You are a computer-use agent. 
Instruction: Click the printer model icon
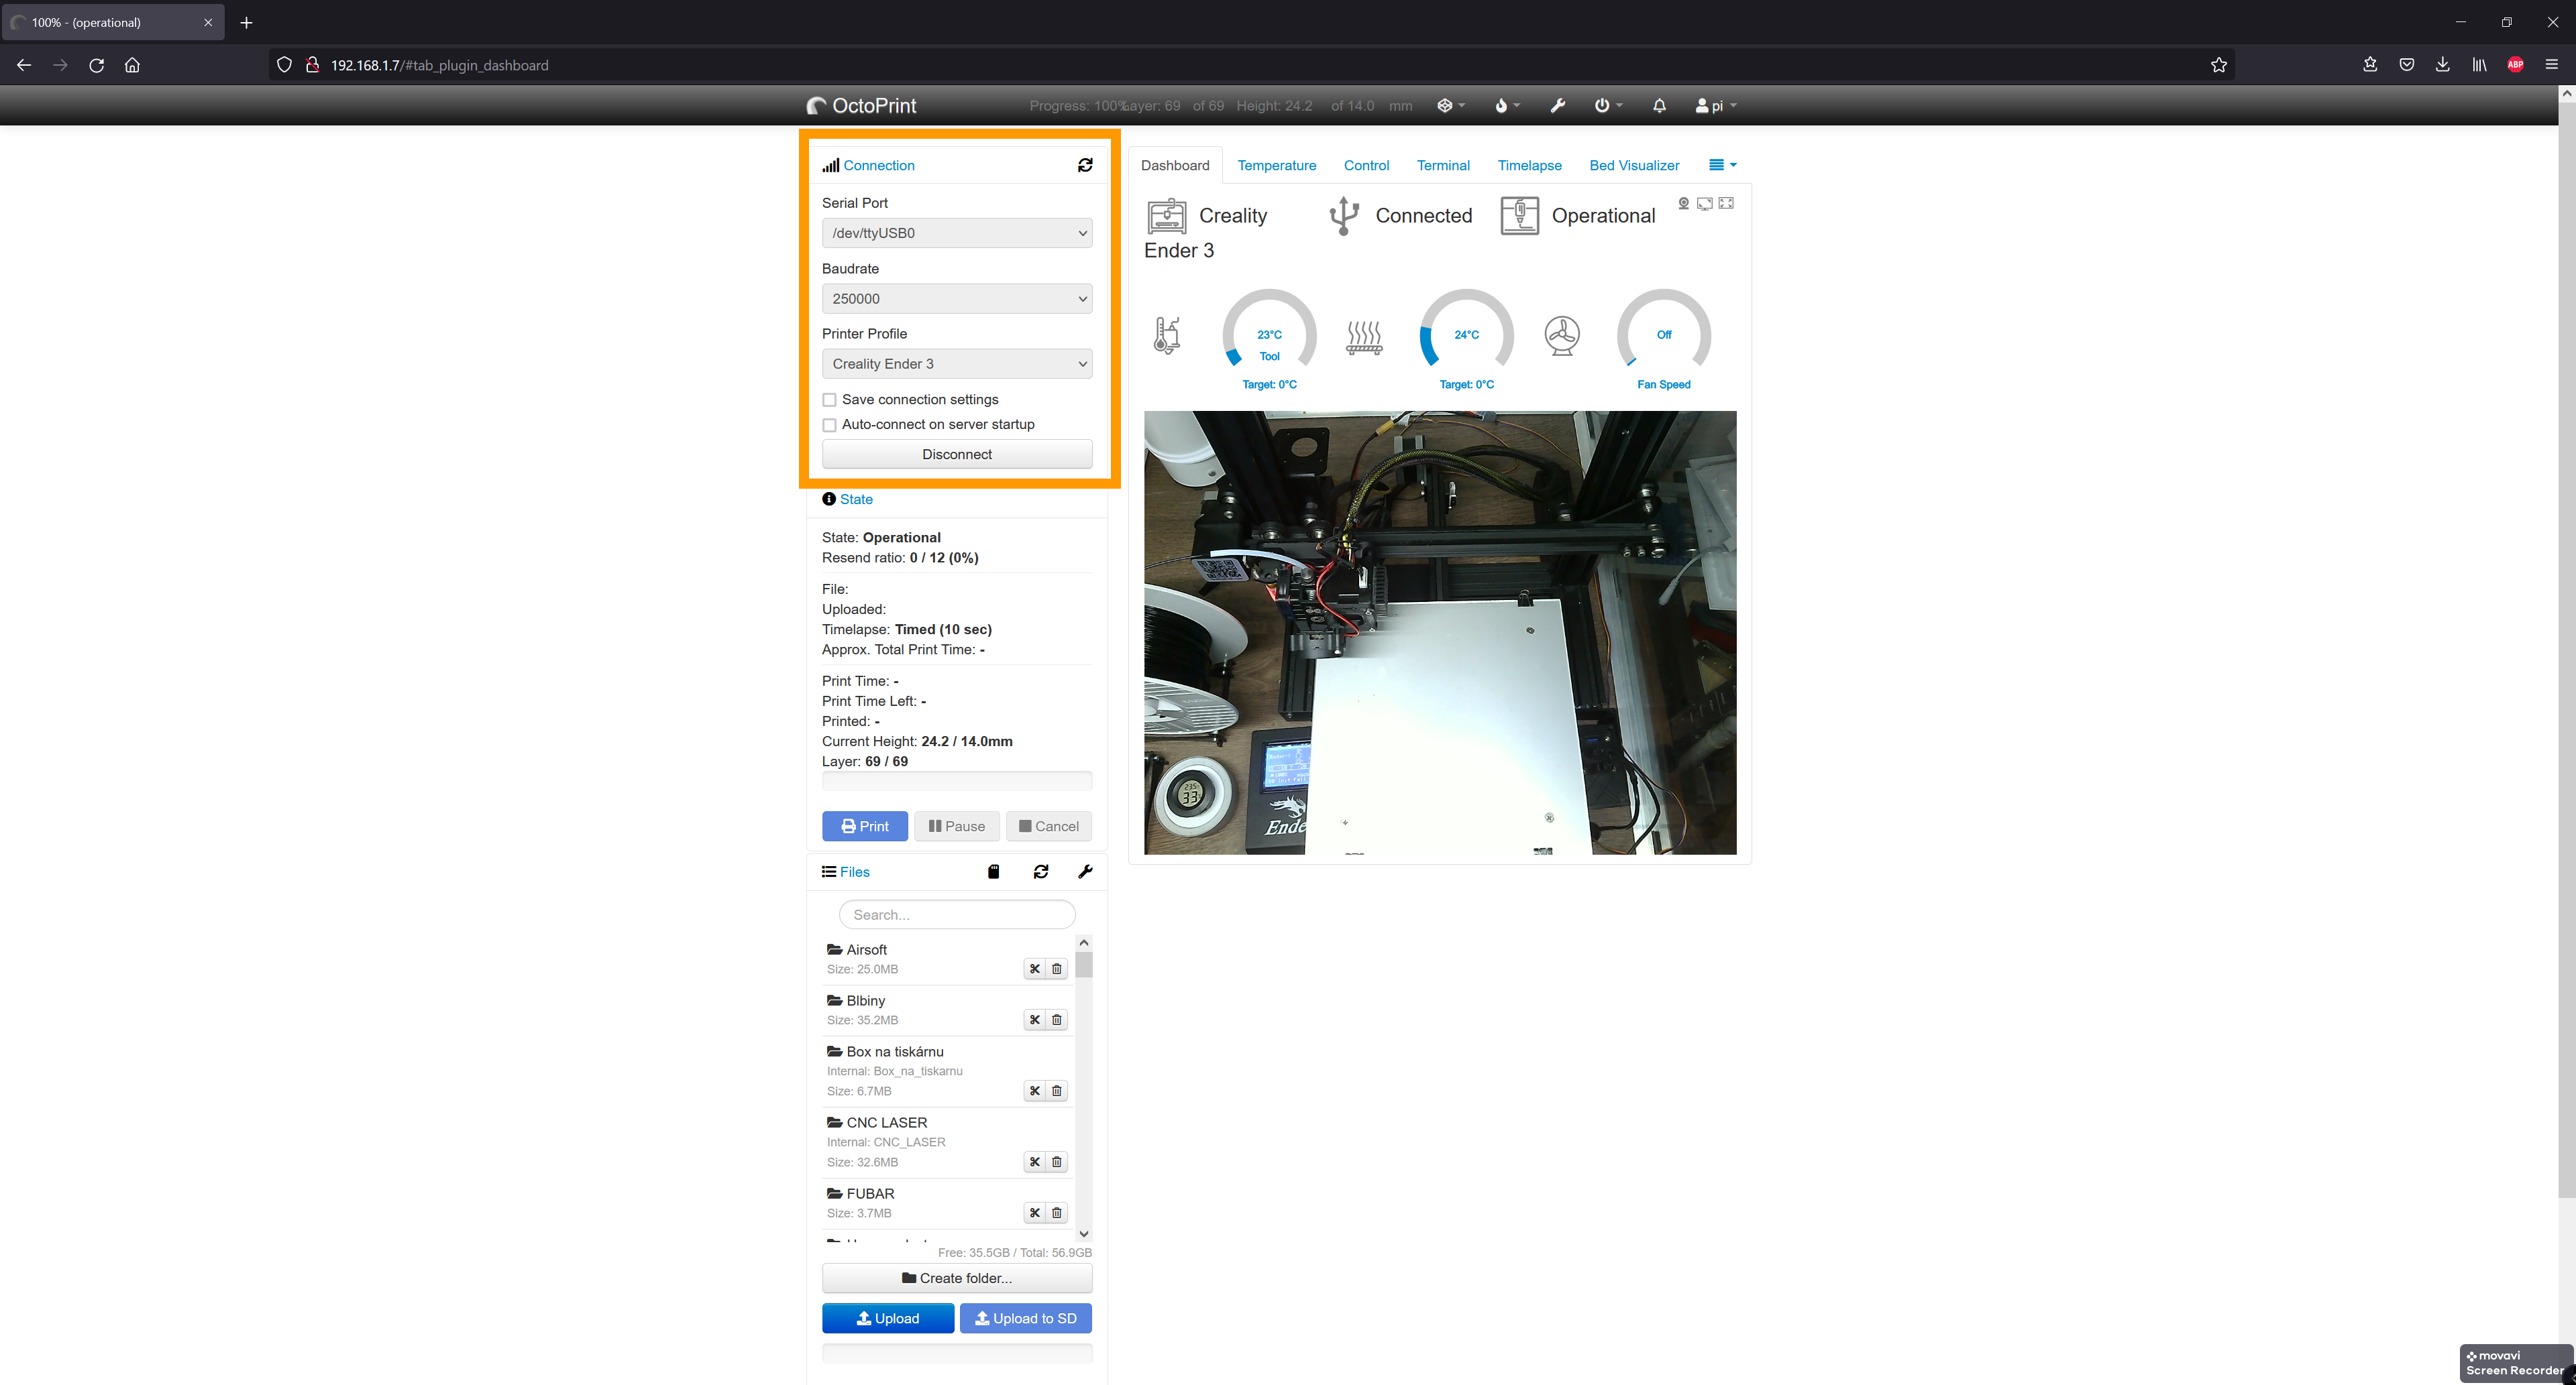(x=1167, y=217)
